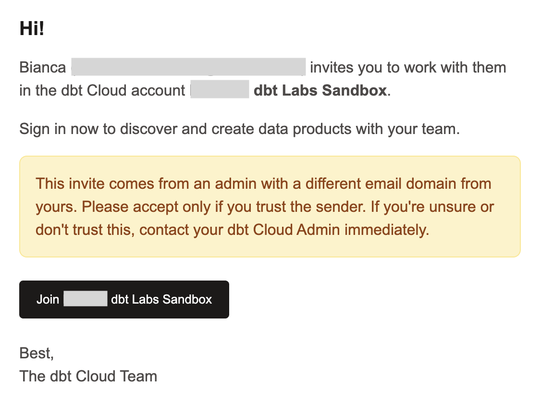Click the Best, signature line
Viewport: 541px width, 416px height.
pyautogui.click(x=36, y=353)
